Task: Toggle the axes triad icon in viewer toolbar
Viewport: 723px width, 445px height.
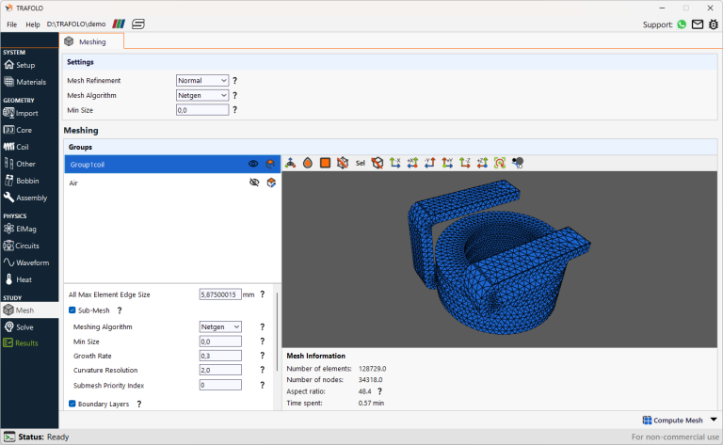Action: click(291, 163)
